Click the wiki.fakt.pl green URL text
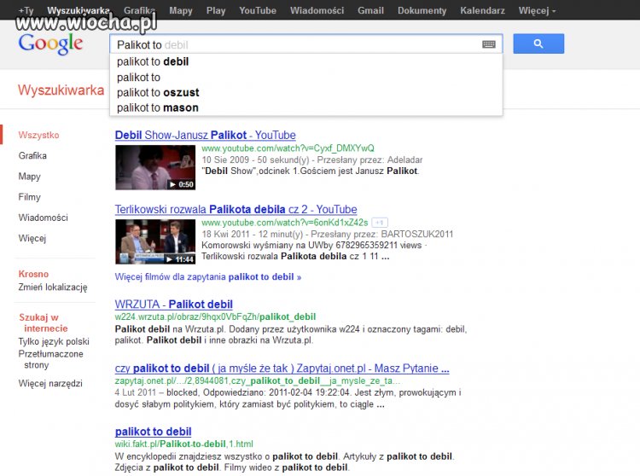Image resolution: width=640 pixels, height=476 pixels. pos(183,444)
